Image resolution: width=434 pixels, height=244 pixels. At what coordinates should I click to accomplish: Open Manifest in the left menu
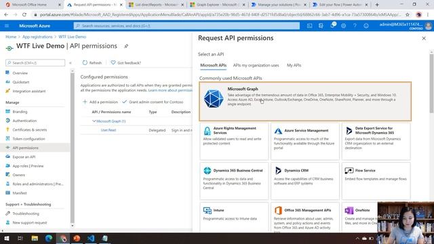pos(20,193)
